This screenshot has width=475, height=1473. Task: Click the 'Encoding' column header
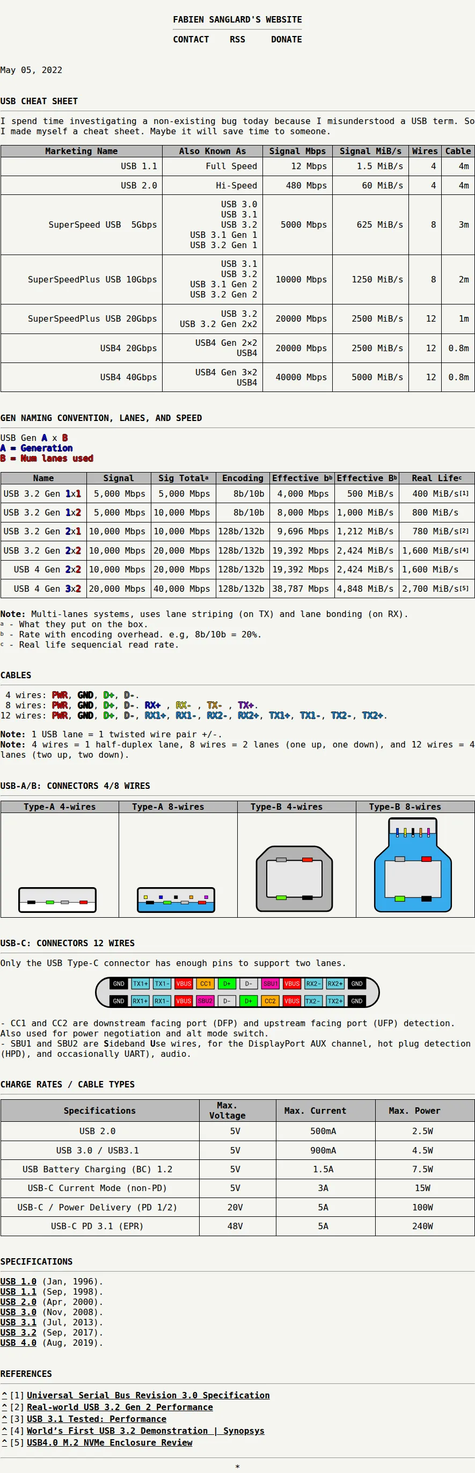tap(243, 478)
